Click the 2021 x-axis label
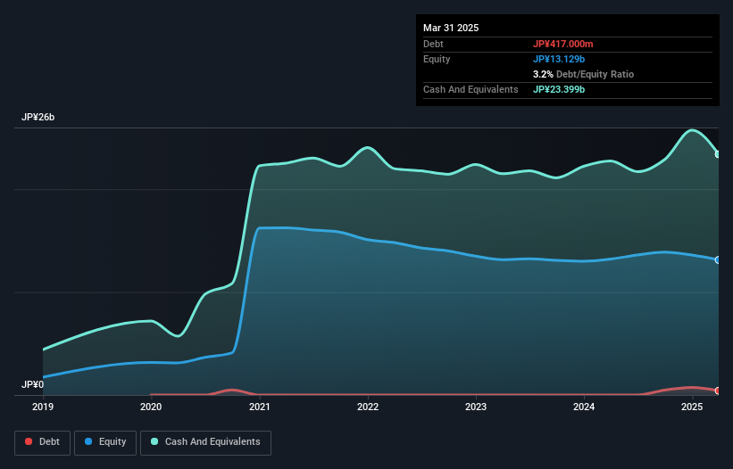The image size is (733, 469). point(260,407)
